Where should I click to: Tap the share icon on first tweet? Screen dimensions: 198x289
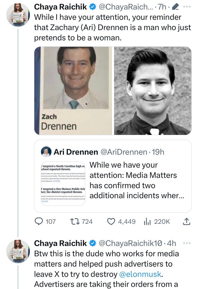(187, 221)
